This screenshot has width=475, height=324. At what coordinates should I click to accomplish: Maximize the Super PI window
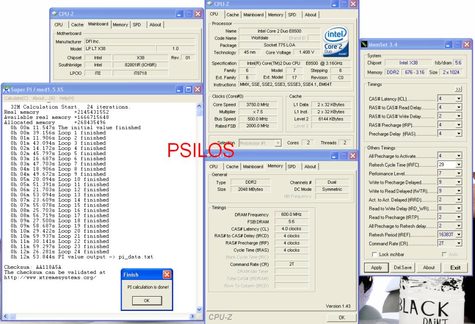pyautogui.click(x=188, y=89)
